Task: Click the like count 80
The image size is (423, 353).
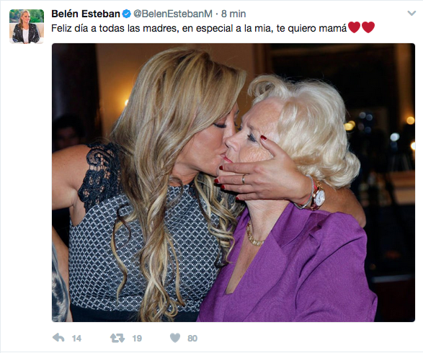Action: pos(192,338)
